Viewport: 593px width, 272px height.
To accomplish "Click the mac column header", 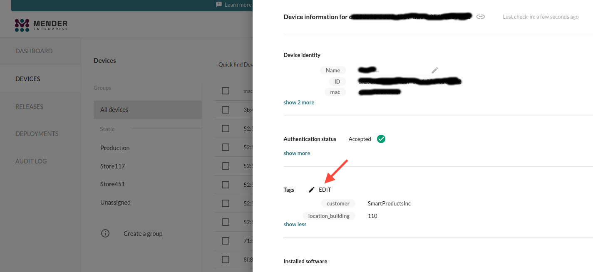I will coord(248,91).
